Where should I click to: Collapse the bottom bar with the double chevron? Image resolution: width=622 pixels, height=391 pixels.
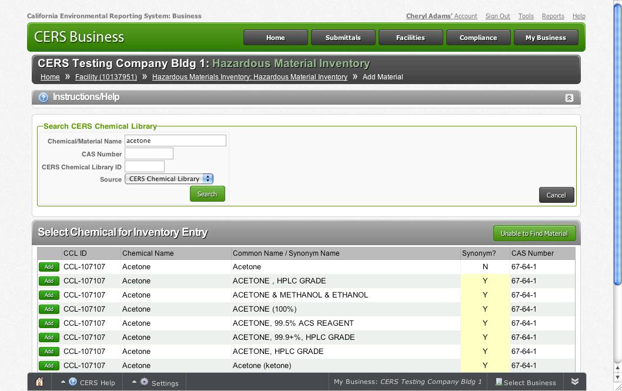575,382
